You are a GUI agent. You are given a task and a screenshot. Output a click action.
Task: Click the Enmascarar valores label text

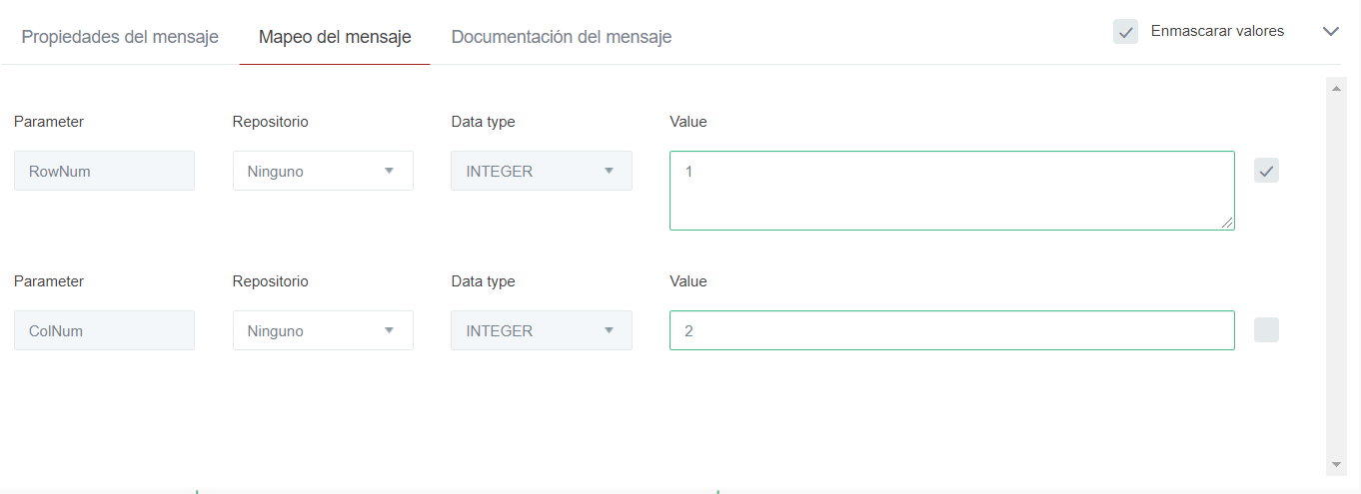pos(1217,31)
